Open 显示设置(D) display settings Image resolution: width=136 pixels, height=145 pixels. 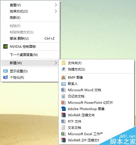coord(30,71)
